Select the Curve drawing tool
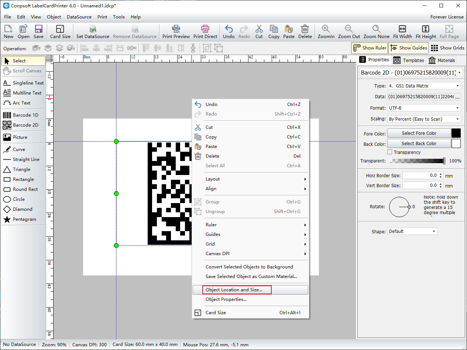The height and width of the screenshot is (350, 467). click(23, 150)
